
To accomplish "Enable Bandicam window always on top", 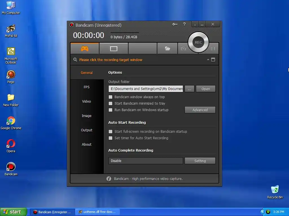I will coord(110,97).
